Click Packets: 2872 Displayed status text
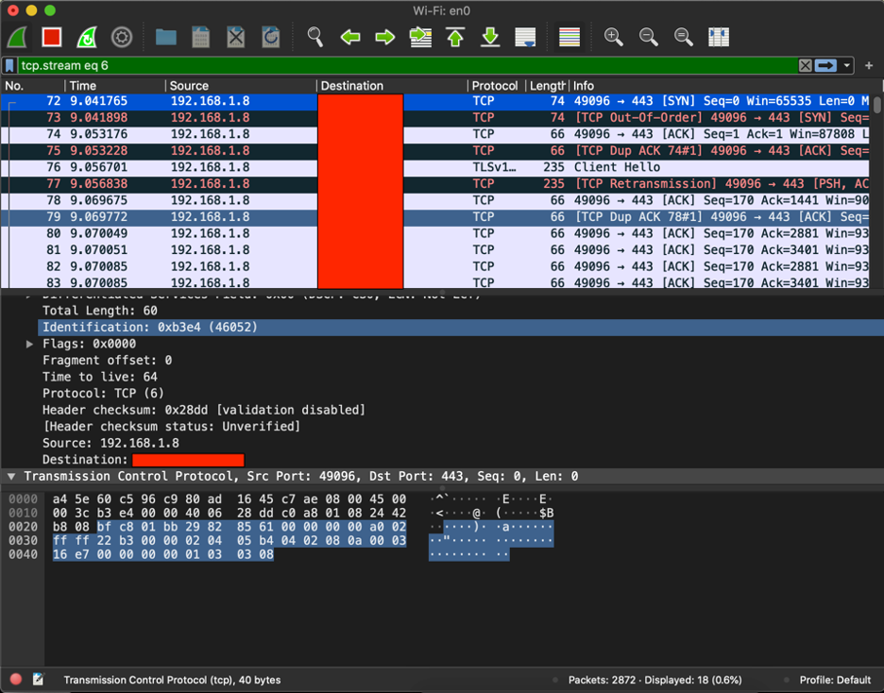The height and width of the screenshot is (693, 884). (654, 680)
